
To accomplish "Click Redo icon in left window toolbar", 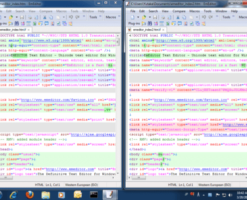I will 77,17.
